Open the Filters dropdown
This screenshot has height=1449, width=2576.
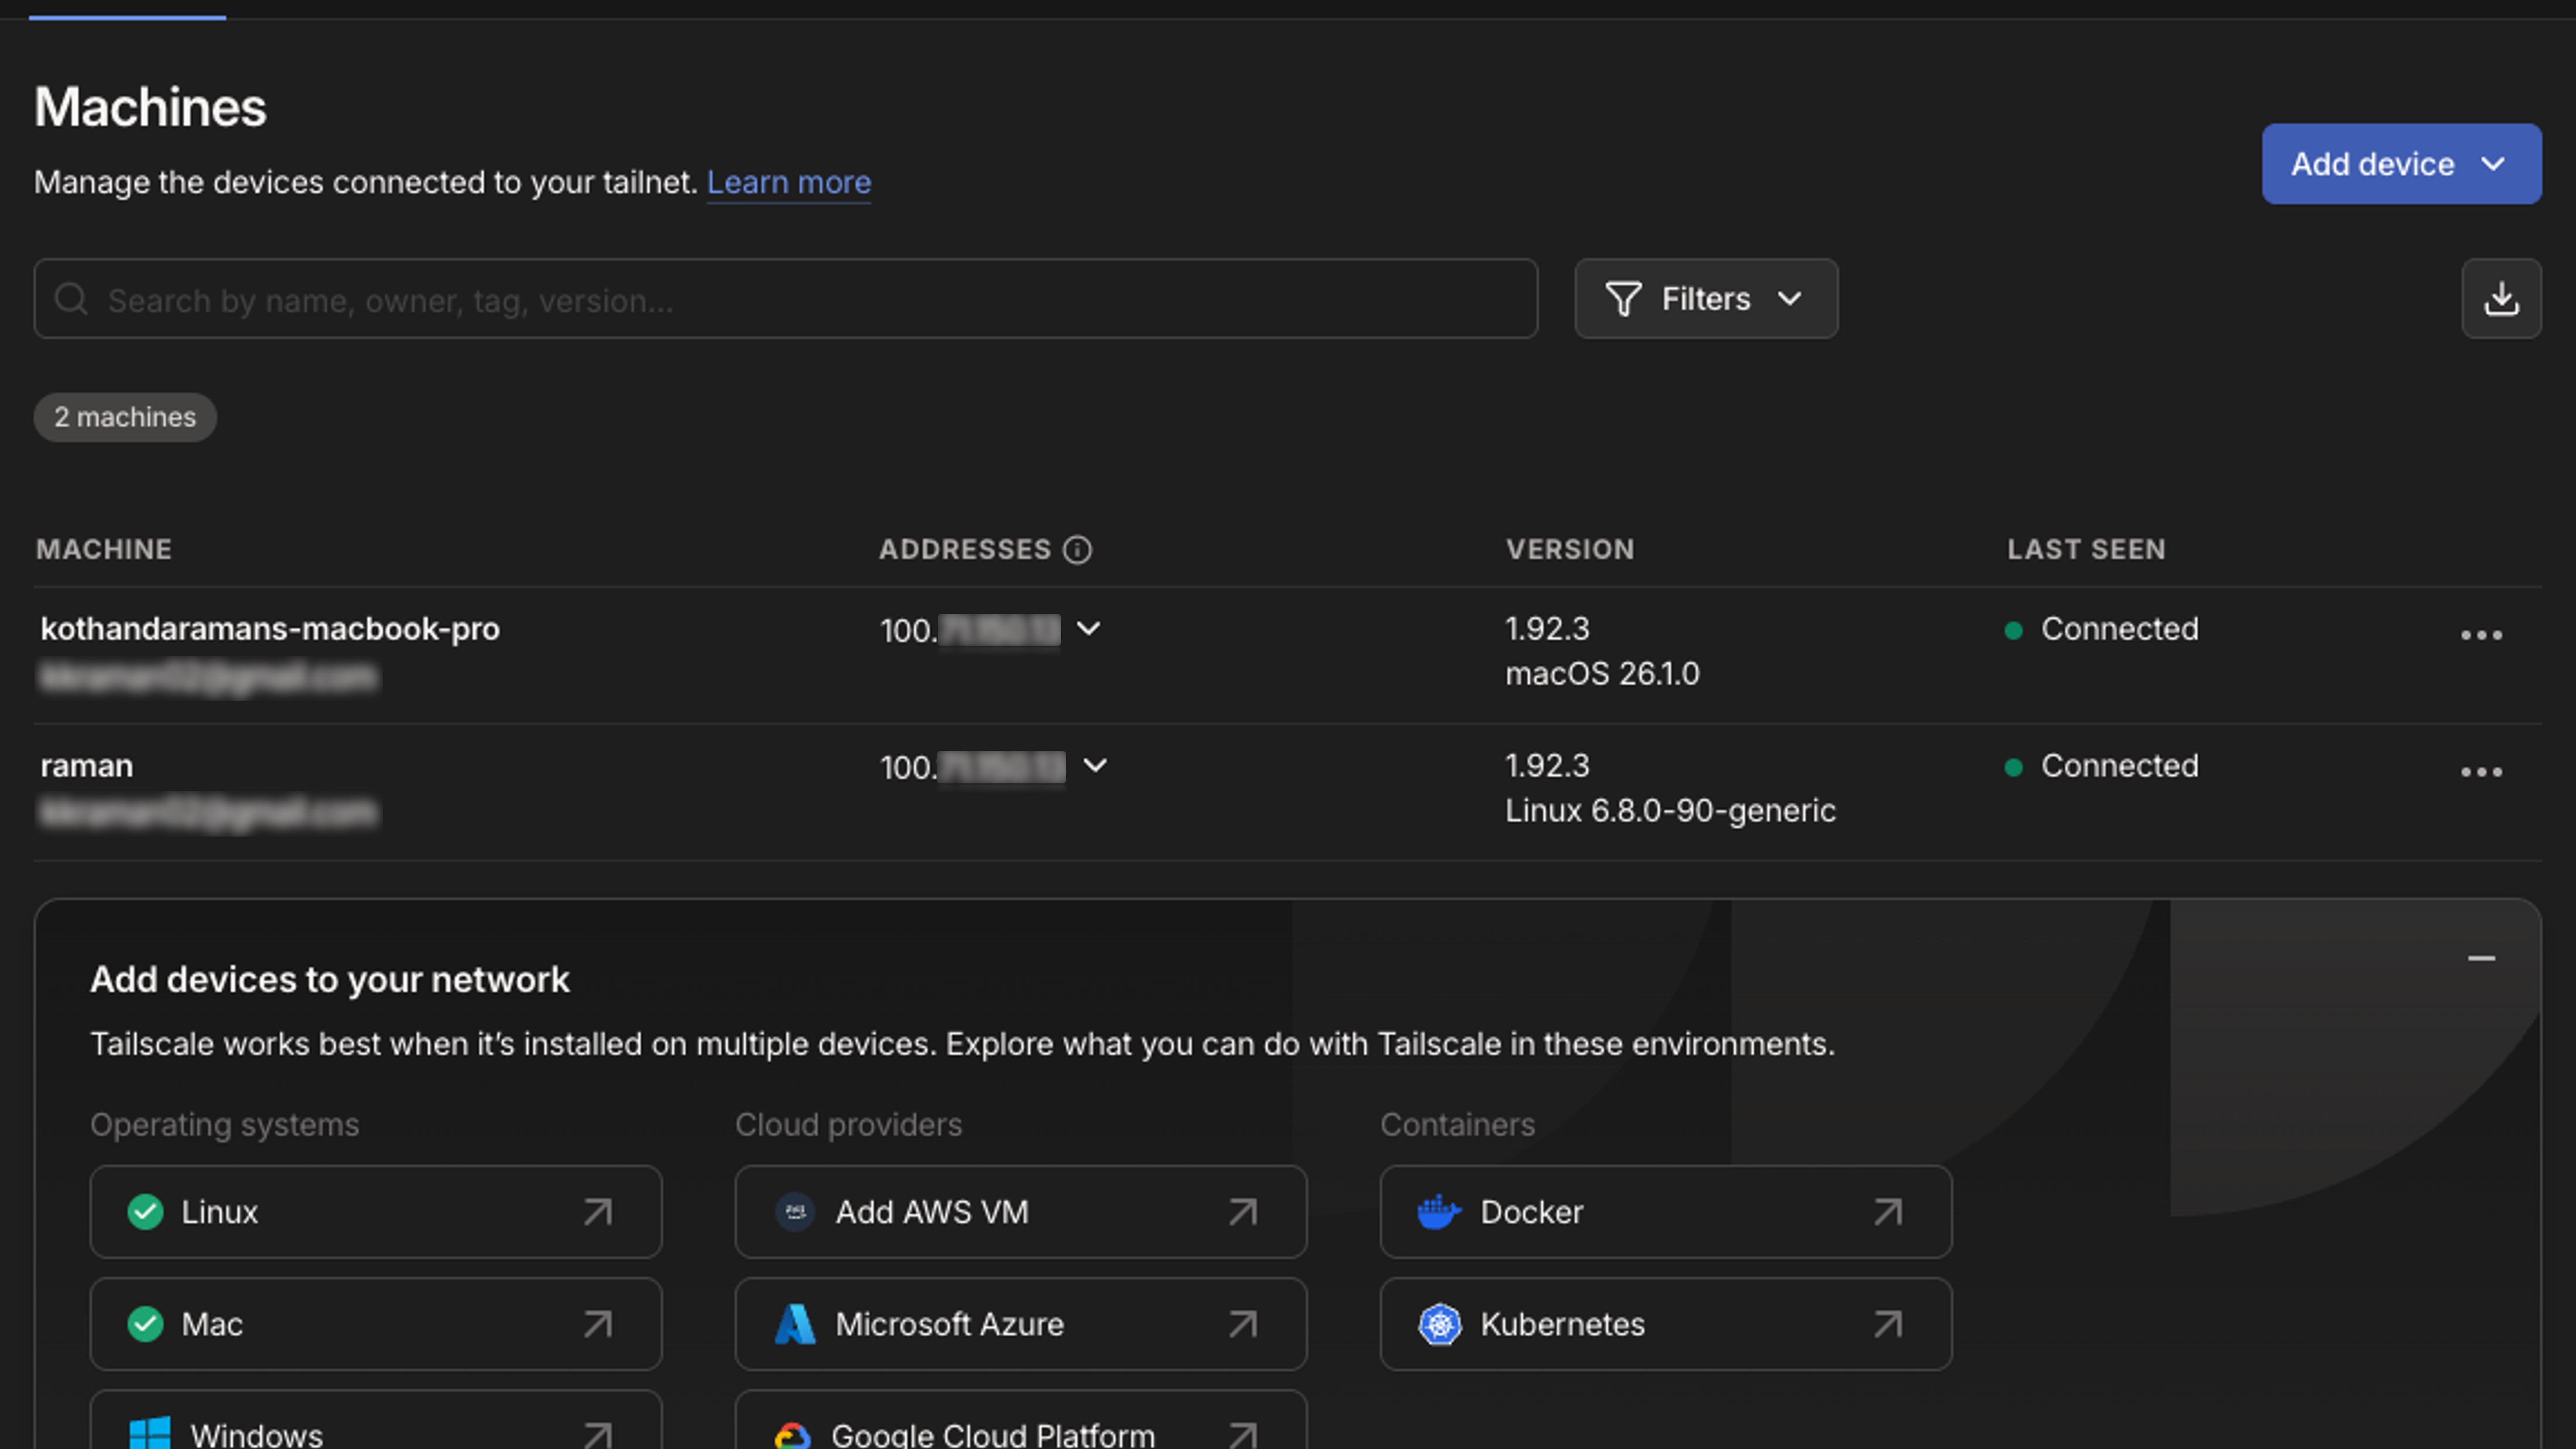click(1705, 299)
